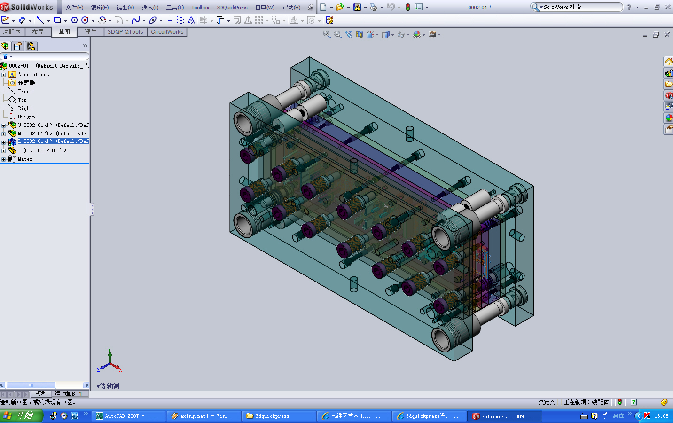673x423 pixels.
Task: Open the File Explorer task pane icon
Action: pos(668,84)
